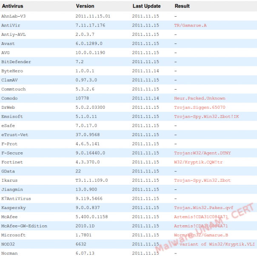This screenshot has width=257, height=256.
Task: Select the Norman antivirus name
Action: [9, 253]
